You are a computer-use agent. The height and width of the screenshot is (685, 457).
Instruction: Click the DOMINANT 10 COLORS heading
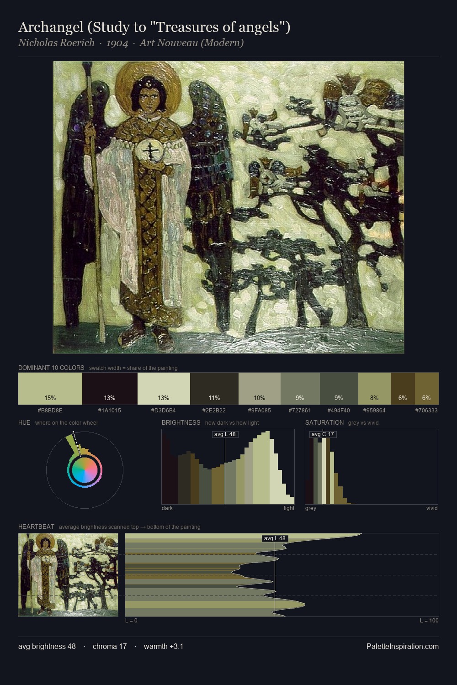pos(51,368)
